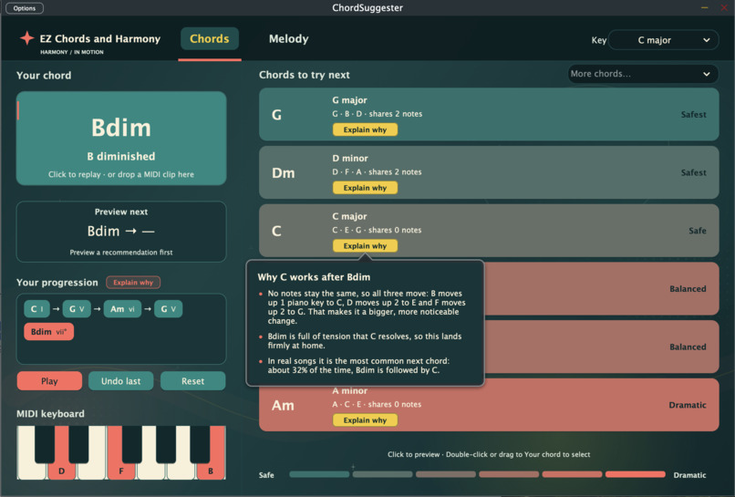This screenshot has width=735, height=497.
Task: Play the progression
Action: point(49,381)
